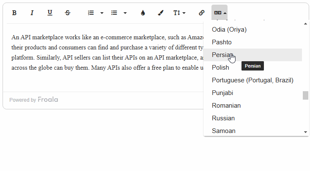Place the cursor in the editor paragraph text
The height and width of the screenshot is (171, 310).
click(x=107, y=52)
